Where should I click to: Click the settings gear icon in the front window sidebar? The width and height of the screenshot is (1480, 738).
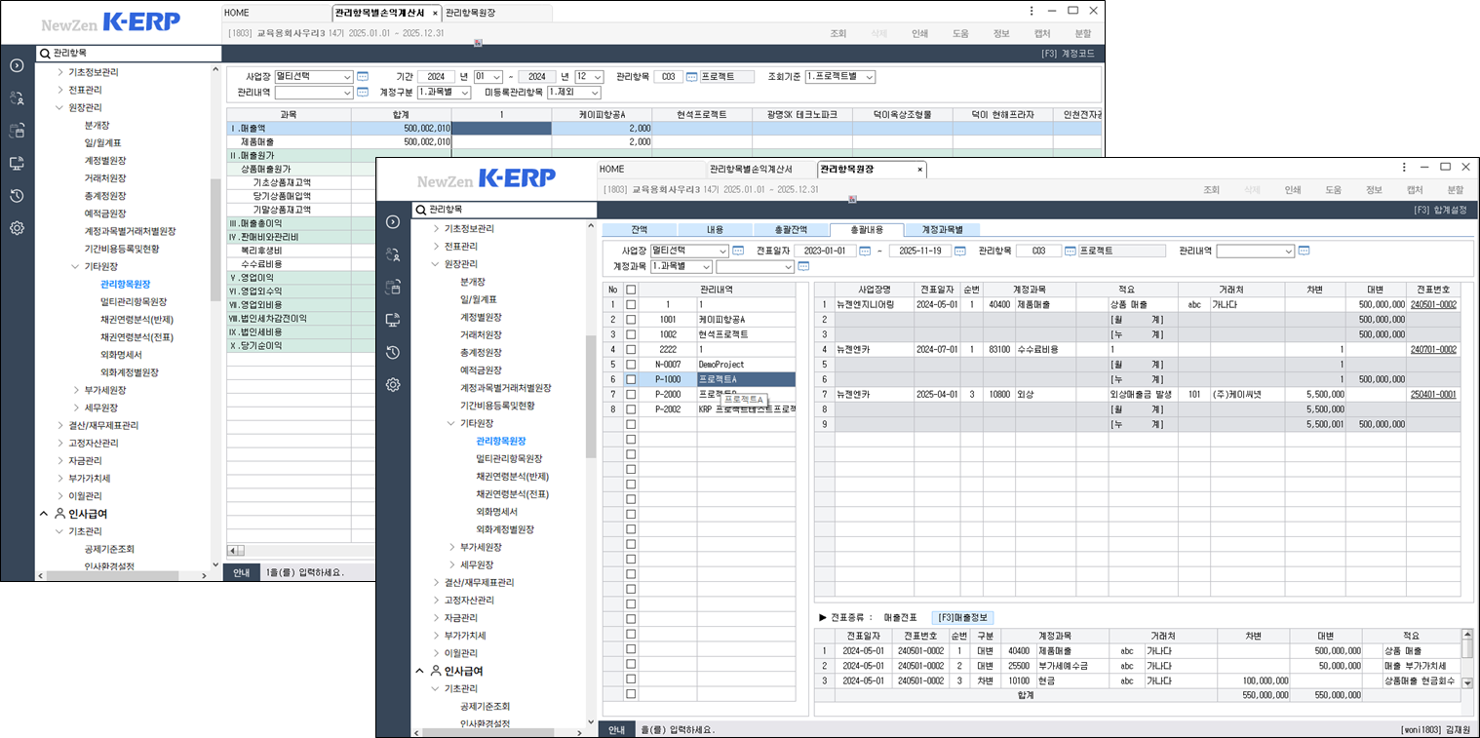(x=393, y=385)
